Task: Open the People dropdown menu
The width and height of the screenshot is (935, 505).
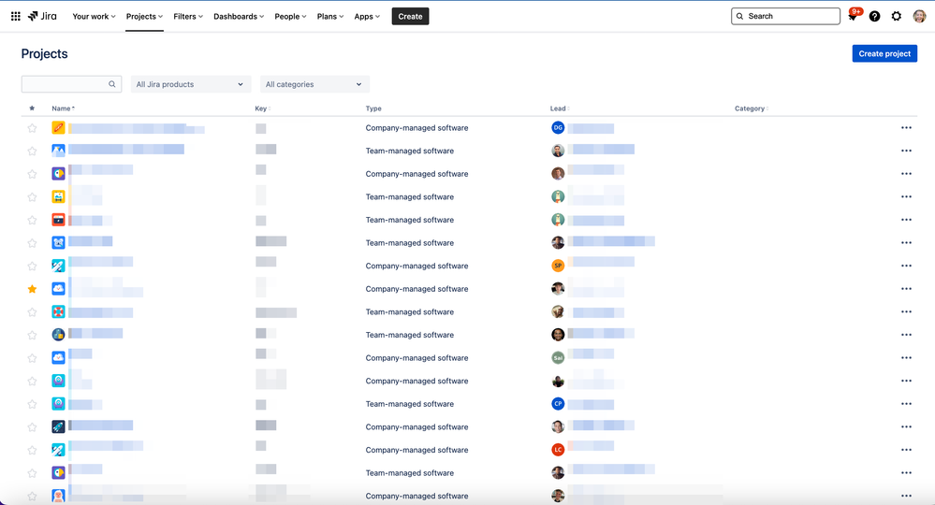Action: click(290, 16)
